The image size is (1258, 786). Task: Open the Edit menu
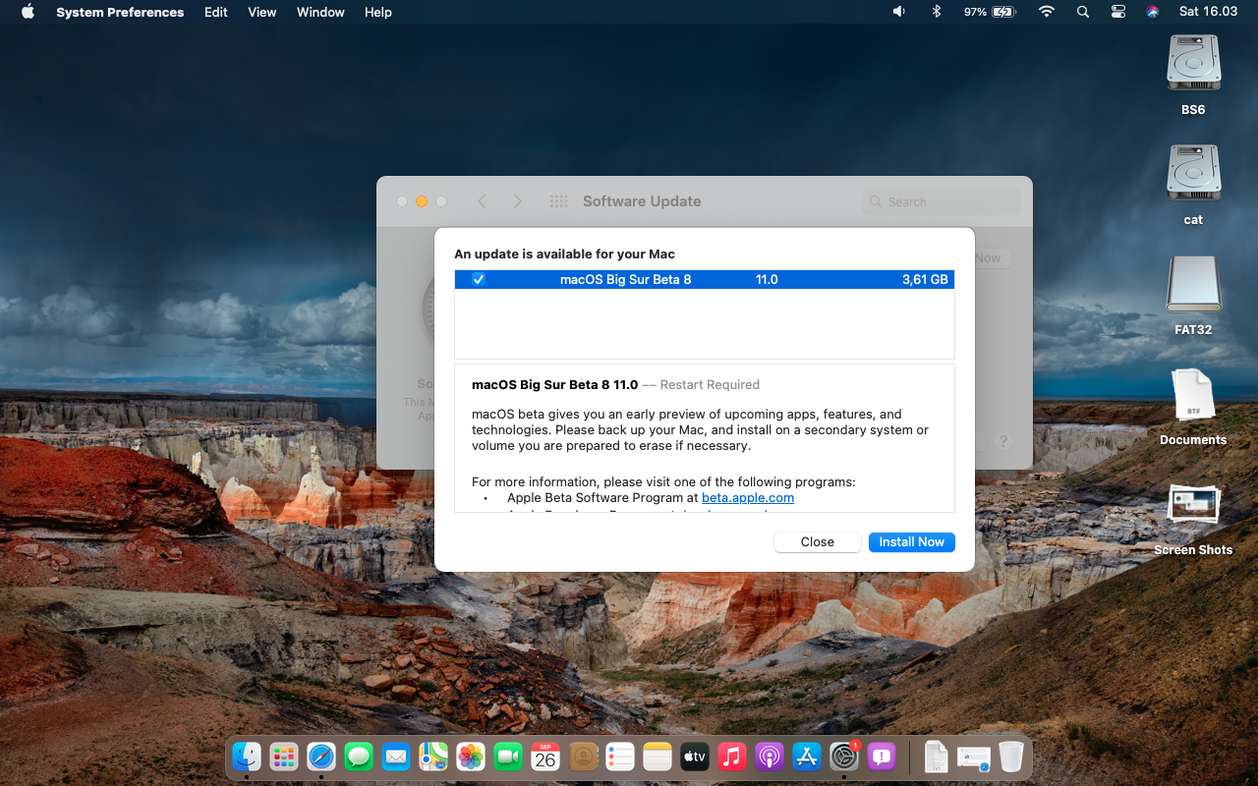pyautogui.click(x=216, y=12)
